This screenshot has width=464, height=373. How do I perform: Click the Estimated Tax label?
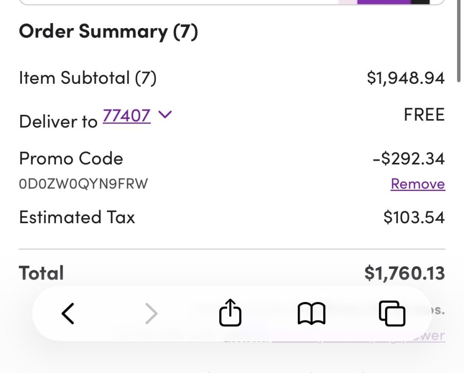pos(77,217)
